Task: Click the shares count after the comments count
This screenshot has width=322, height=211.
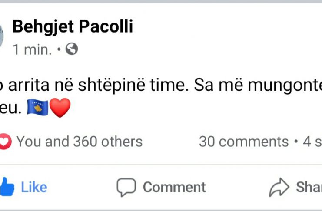Action: tap(312, 142)
